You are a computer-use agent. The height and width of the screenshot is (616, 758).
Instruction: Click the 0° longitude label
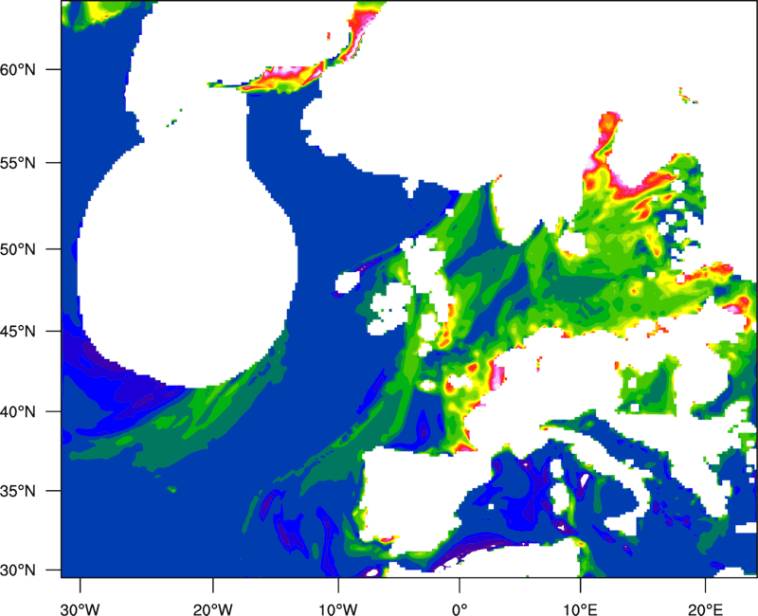click(460, 609)
